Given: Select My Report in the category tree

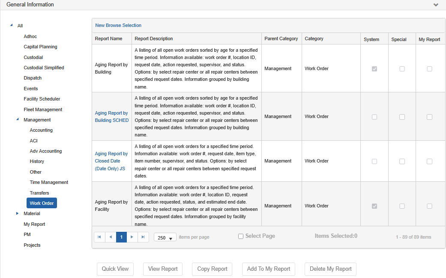Looking at the screenshot, I should coord(34,225).
